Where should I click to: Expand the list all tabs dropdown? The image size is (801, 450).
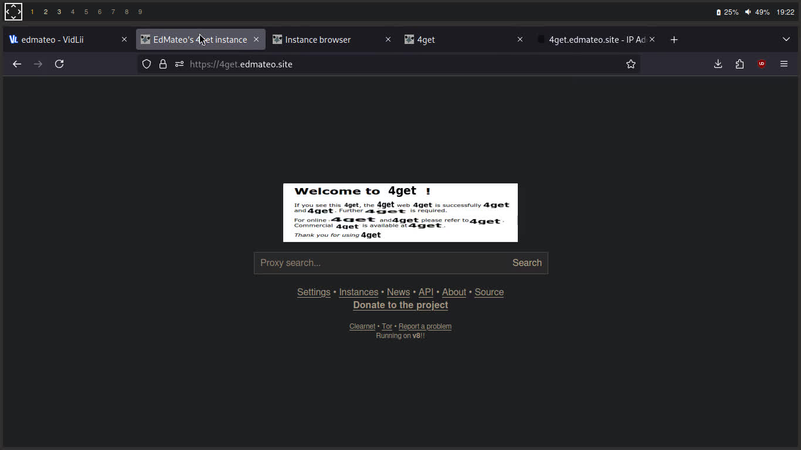coord(786,39)
